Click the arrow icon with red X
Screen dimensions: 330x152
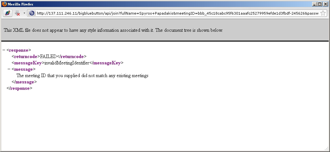coord(18,13)
